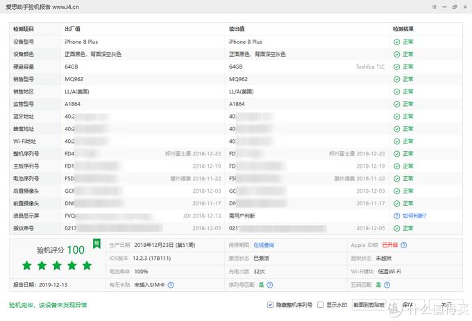Click the 13.2.3 (17B111) iOS version

click(152, 258)
